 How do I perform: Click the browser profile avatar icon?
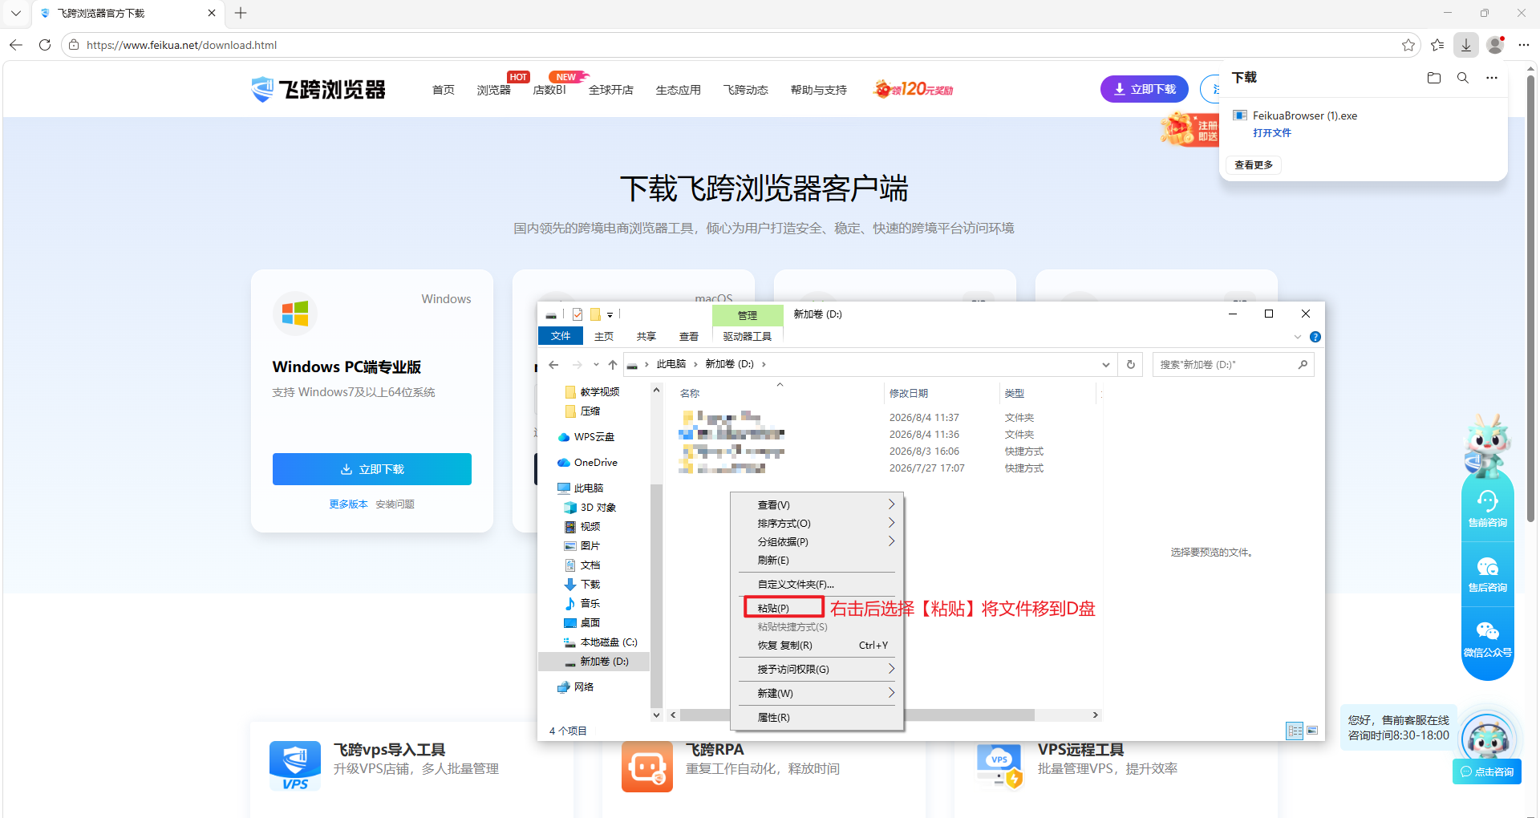(x=1495, y=45)
